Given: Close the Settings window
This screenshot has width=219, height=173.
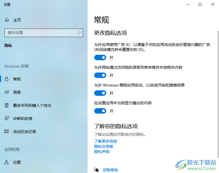Looking at the screenshot, I should 213,4.
